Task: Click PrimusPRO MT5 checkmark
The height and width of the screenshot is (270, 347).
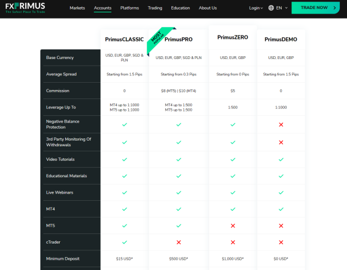Action: (x=179, y=226)
